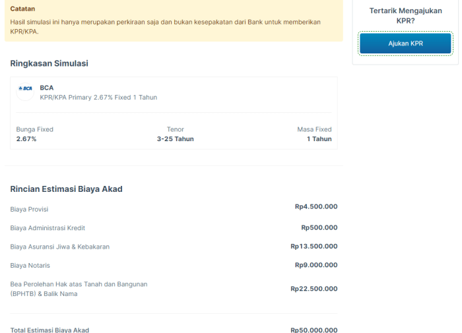Click the Rp500.000 administration fee amount
Image resolution: width=462 pixels, height=333 pixels.
click(319, 227)
